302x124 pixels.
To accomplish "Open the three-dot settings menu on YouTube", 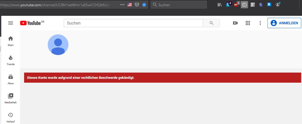I will pyautogui.click(x=260, y=23).
